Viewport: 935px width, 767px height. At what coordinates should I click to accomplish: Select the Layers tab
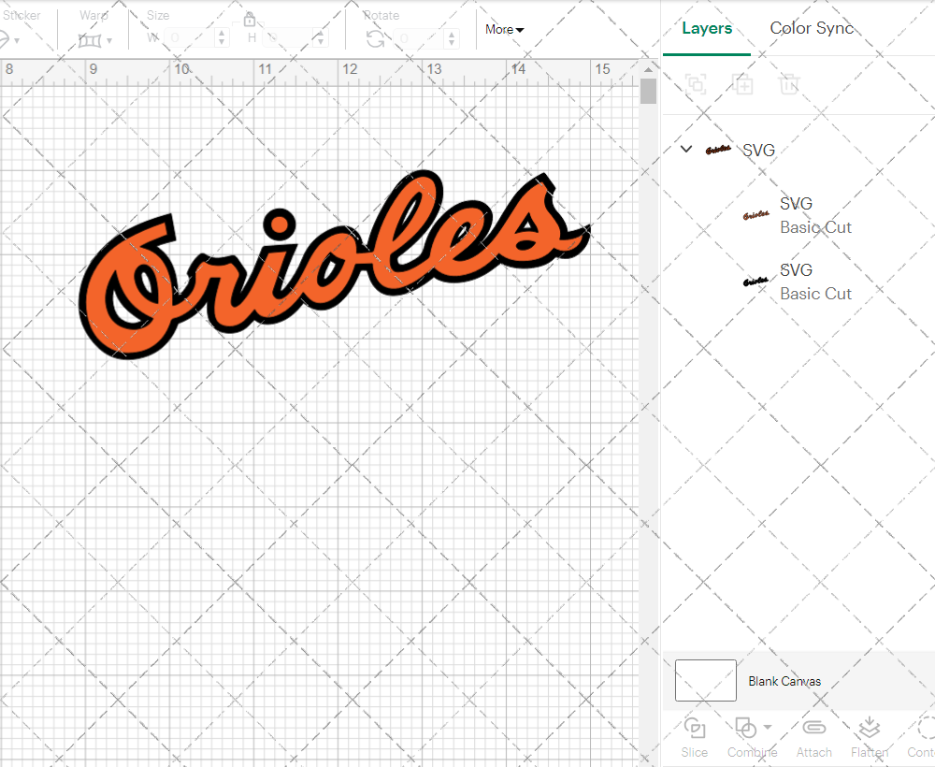[707, 28]
